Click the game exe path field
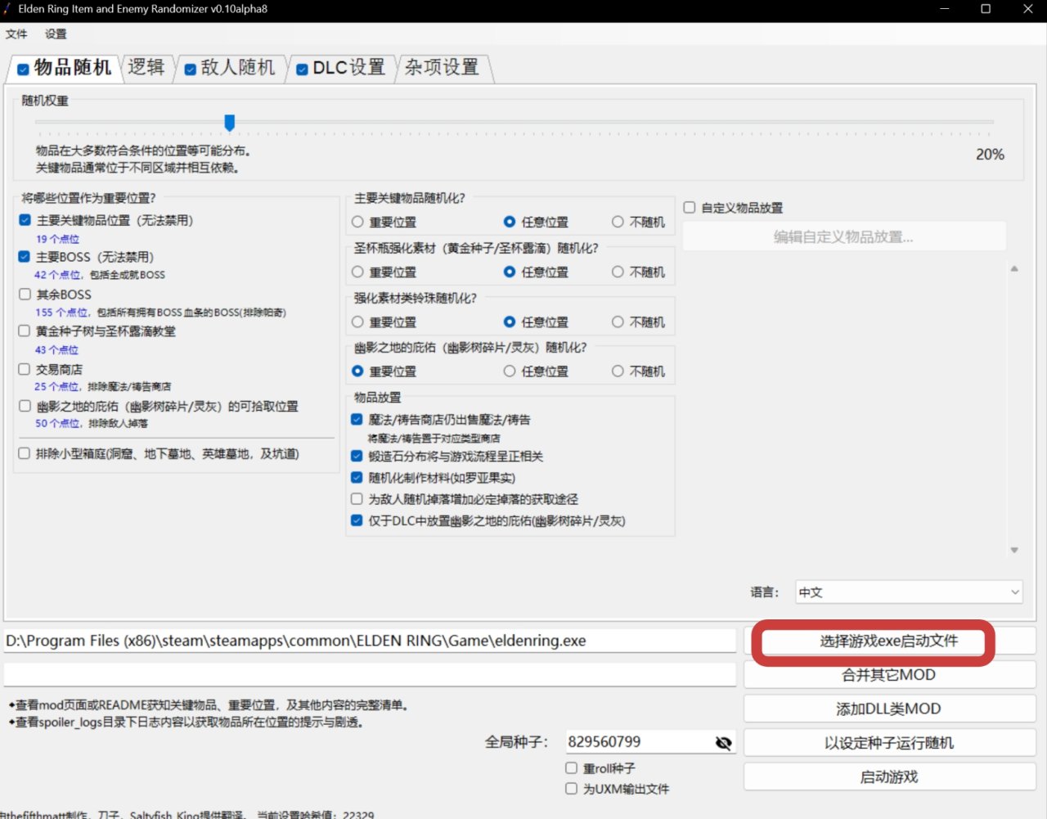The height and width of the screenshot is (819, 1047). point(370,641)
